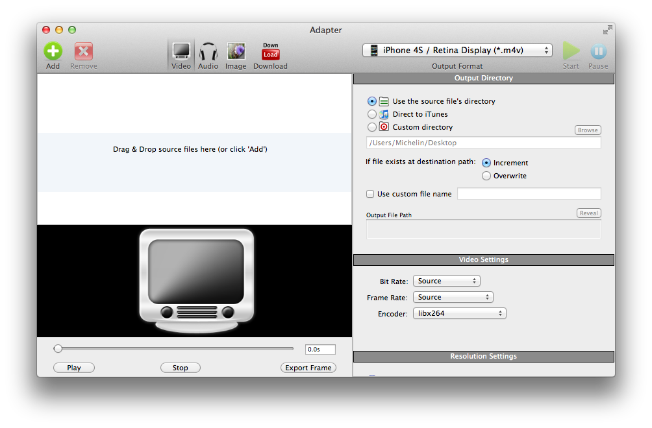Click the Resolution Settings section header
This screenshot has width=652, height=428.
point(484,357)
